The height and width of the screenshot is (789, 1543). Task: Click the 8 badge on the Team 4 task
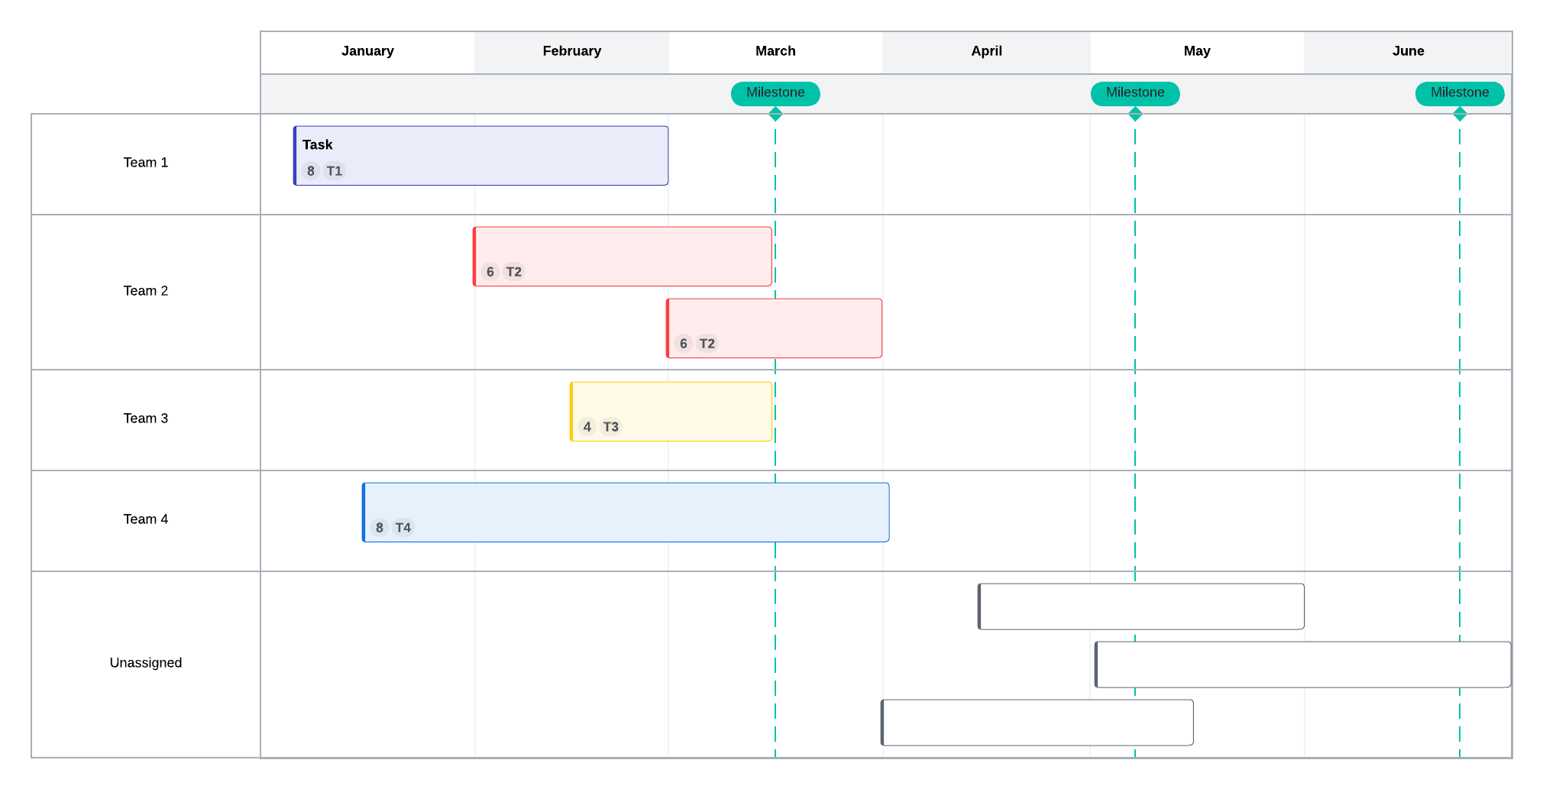point(380,528)
